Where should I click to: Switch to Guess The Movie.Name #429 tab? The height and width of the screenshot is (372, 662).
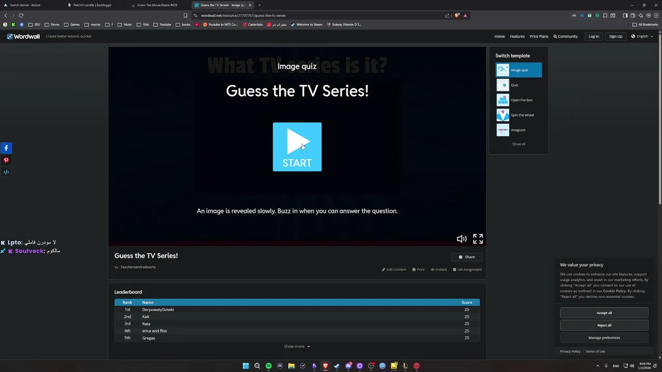click(159, 5)
